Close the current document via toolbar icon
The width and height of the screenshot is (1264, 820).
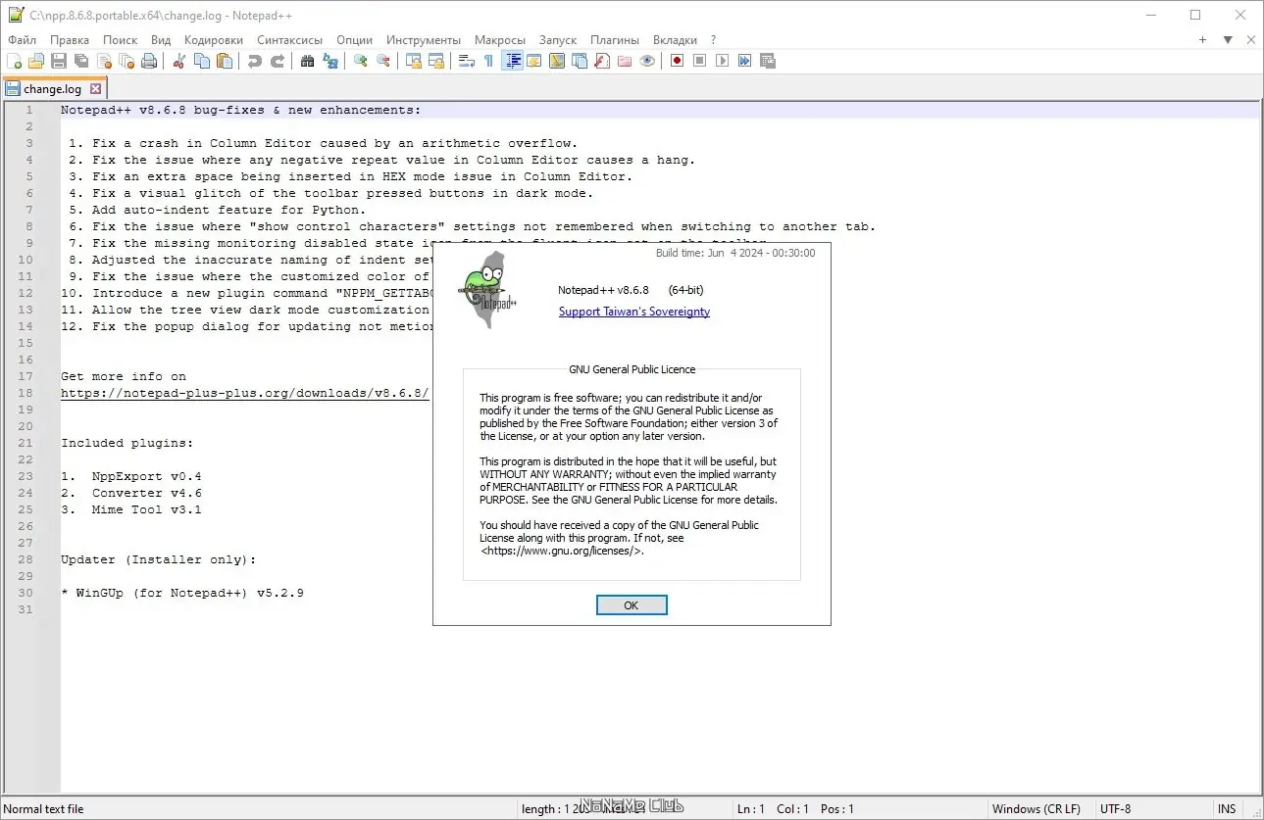click(x=104, y=61)
